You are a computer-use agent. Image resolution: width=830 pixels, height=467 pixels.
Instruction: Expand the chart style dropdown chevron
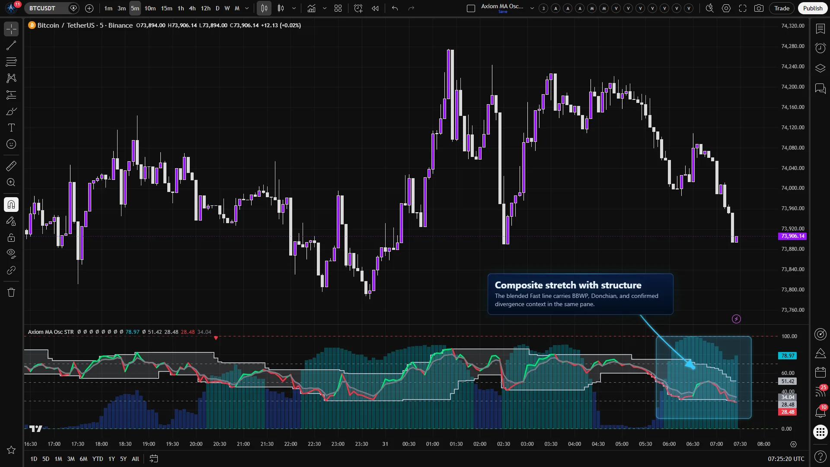294,8
